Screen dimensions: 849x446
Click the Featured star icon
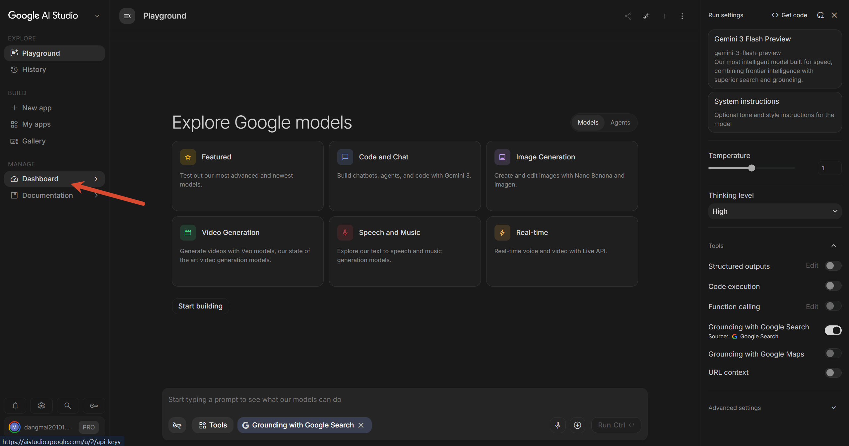[x=188, y=157]
